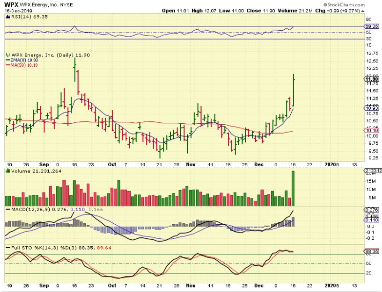Screen dimensions: 382x292
Task: Click the 10.93 EMA value tag on the right axis
Action: point(371,108)
